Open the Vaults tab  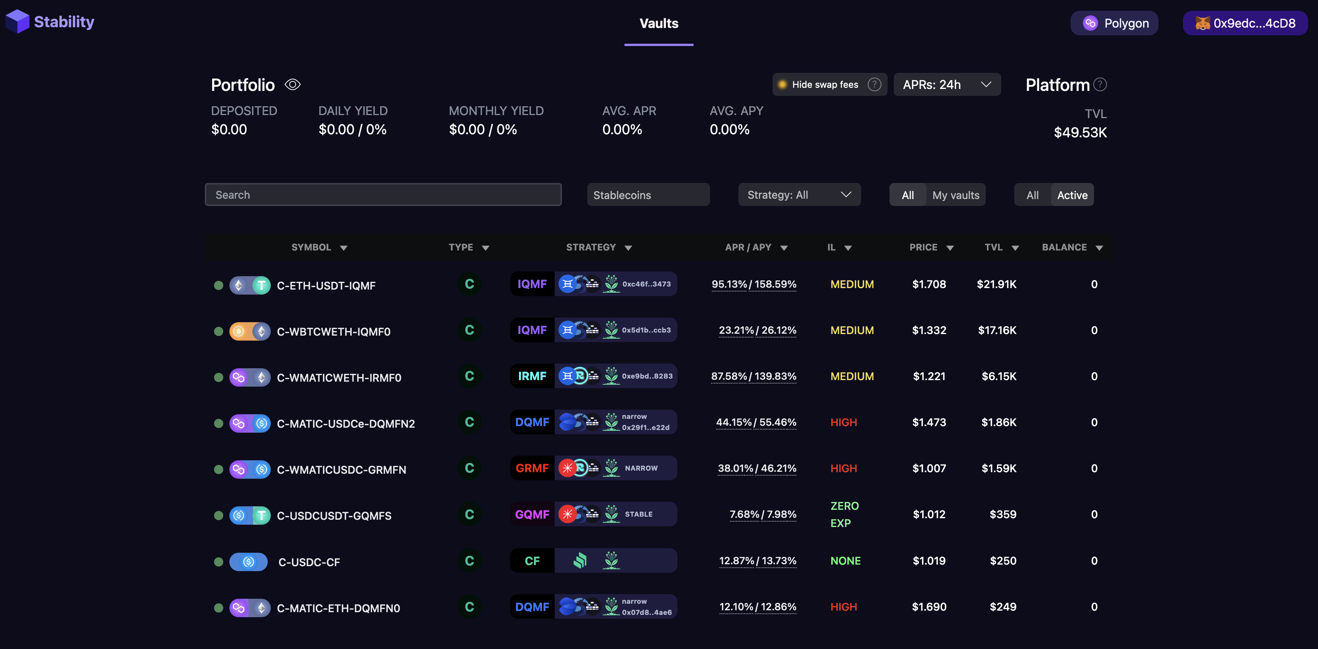point(659,23)
